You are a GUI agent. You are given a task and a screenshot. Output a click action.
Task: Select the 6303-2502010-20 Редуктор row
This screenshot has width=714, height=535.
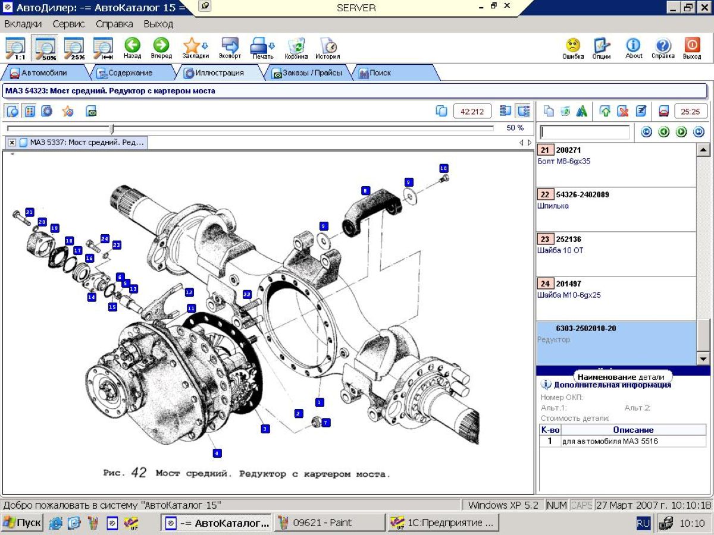pos(616,343)
